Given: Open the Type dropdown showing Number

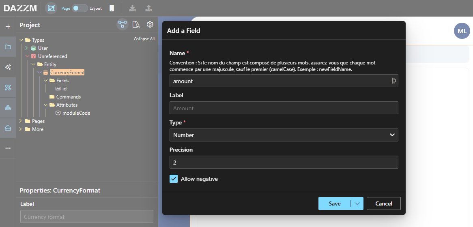Looking at the screenshot, I should [x=284, y=135].
